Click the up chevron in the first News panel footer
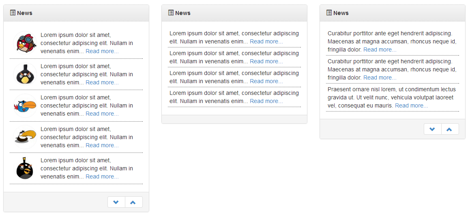 [x=133, y=202]
